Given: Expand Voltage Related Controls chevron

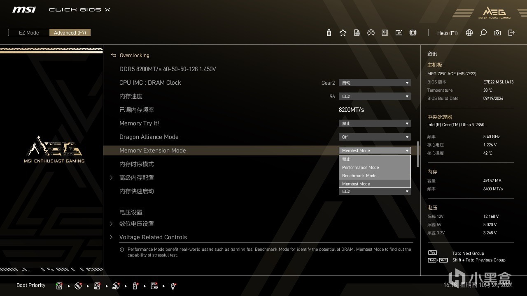Looking at the screenshot, I should click(111, 237).
